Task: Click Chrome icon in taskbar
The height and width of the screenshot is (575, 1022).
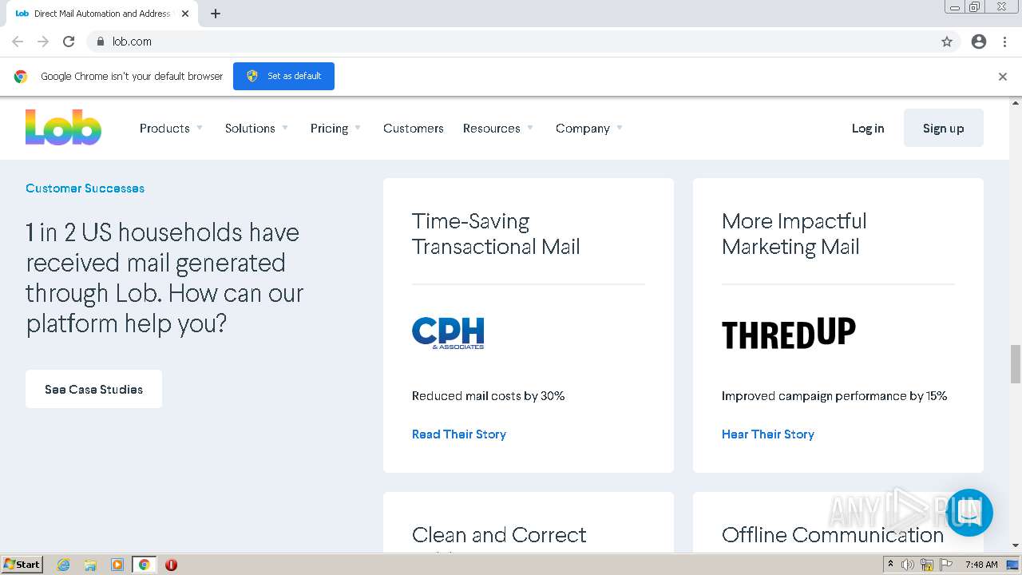Action: tap(144, 565)
